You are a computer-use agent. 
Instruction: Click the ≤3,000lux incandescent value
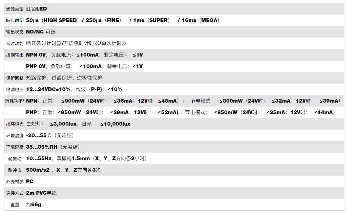pos(63,124)
